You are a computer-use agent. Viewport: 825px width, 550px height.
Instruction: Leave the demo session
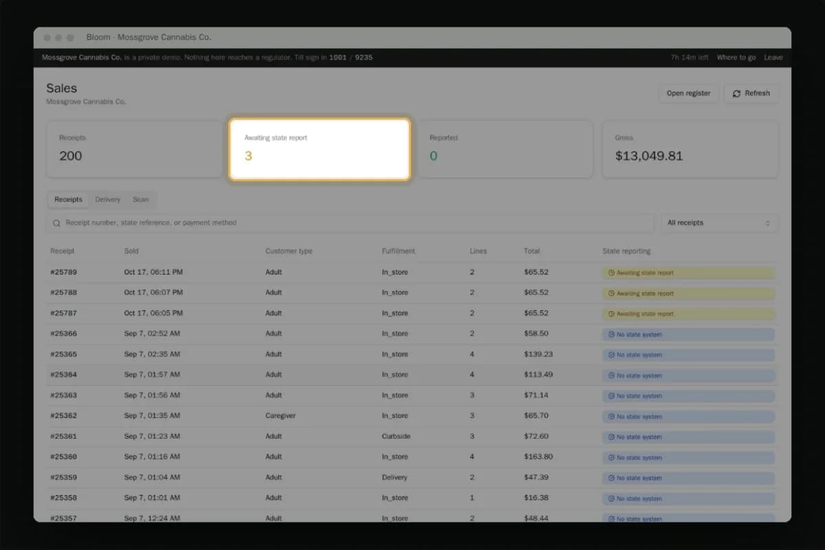(773, 58)
